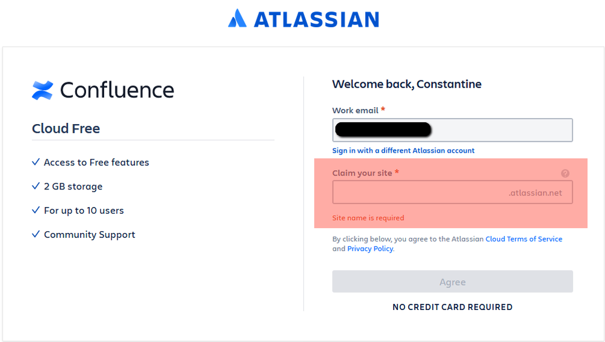605x342 pixels.
Task: Click the NO CREDIT CARD REQUIRED text
Action: (452, 307)
